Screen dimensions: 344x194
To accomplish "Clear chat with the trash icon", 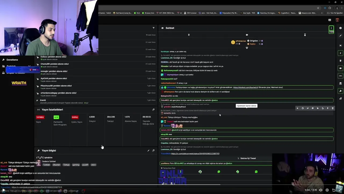I will [x=189, y=35].
